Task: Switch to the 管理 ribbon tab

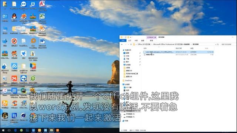Action: [151, 41]
